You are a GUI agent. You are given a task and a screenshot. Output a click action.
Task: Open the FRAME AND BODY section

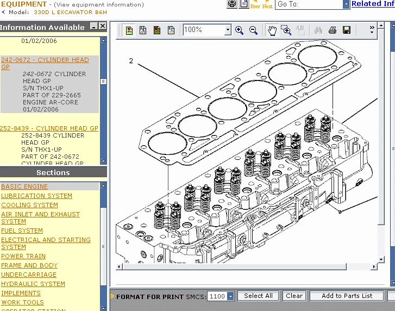pyautogui.click(x=29, y=265)
